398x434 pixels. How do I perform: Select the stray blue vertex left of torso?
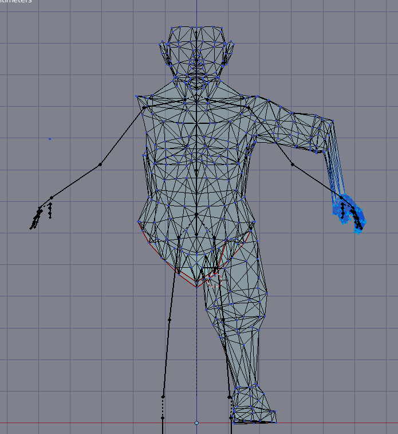[50, 139]
